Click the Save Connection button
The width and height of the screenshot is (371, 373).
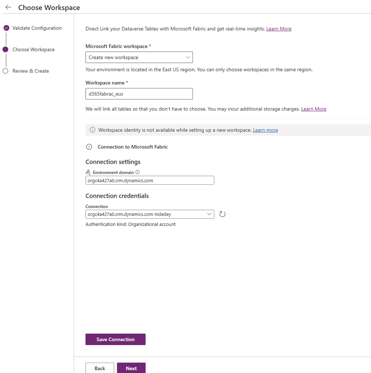pos(115,339)
